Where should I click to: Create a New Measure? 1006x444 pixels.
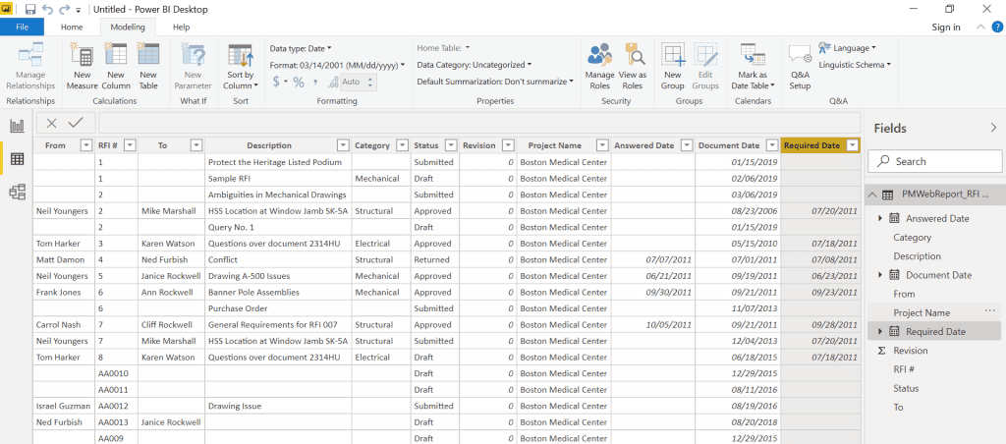coord(83,67)
